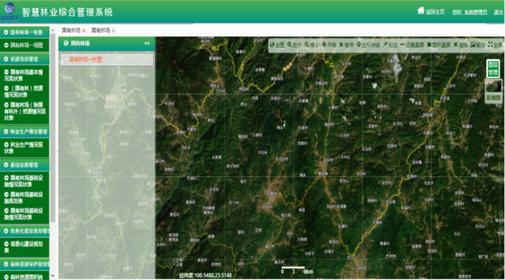Select the 标注 annotation pin tool

(x=390, y=45)
